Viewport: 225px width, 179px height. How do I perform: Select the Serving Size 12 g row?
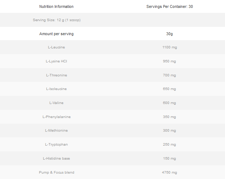pos(57,20)
